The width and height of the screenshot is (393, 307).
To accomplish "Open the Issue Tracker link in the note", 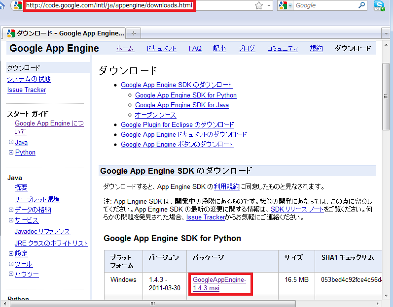I will tap(206, 217).
